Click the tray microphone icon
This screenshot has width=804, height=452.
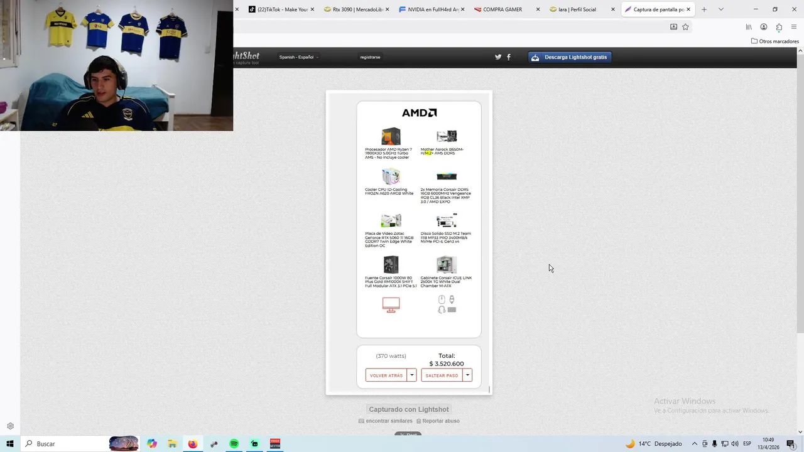(x=714, y=444)
